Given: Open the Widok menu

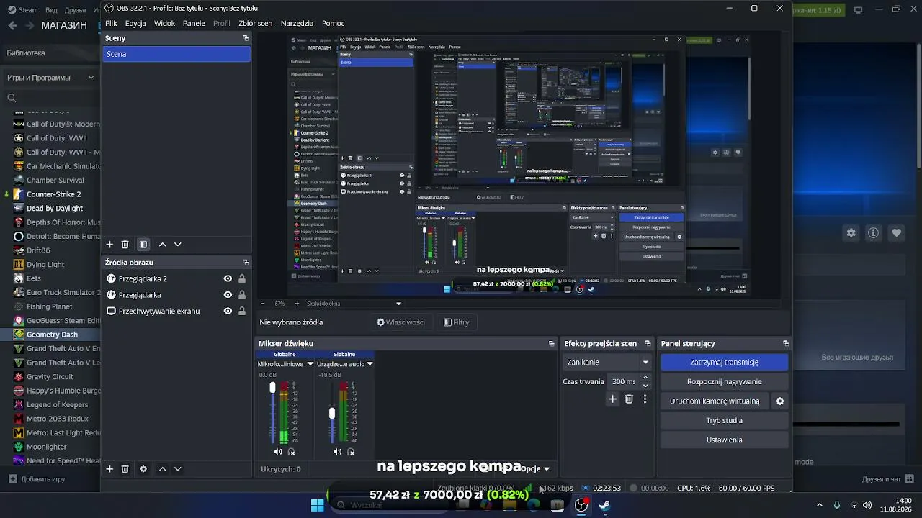Looking at the screenshot, I should [x=165, y=23].
